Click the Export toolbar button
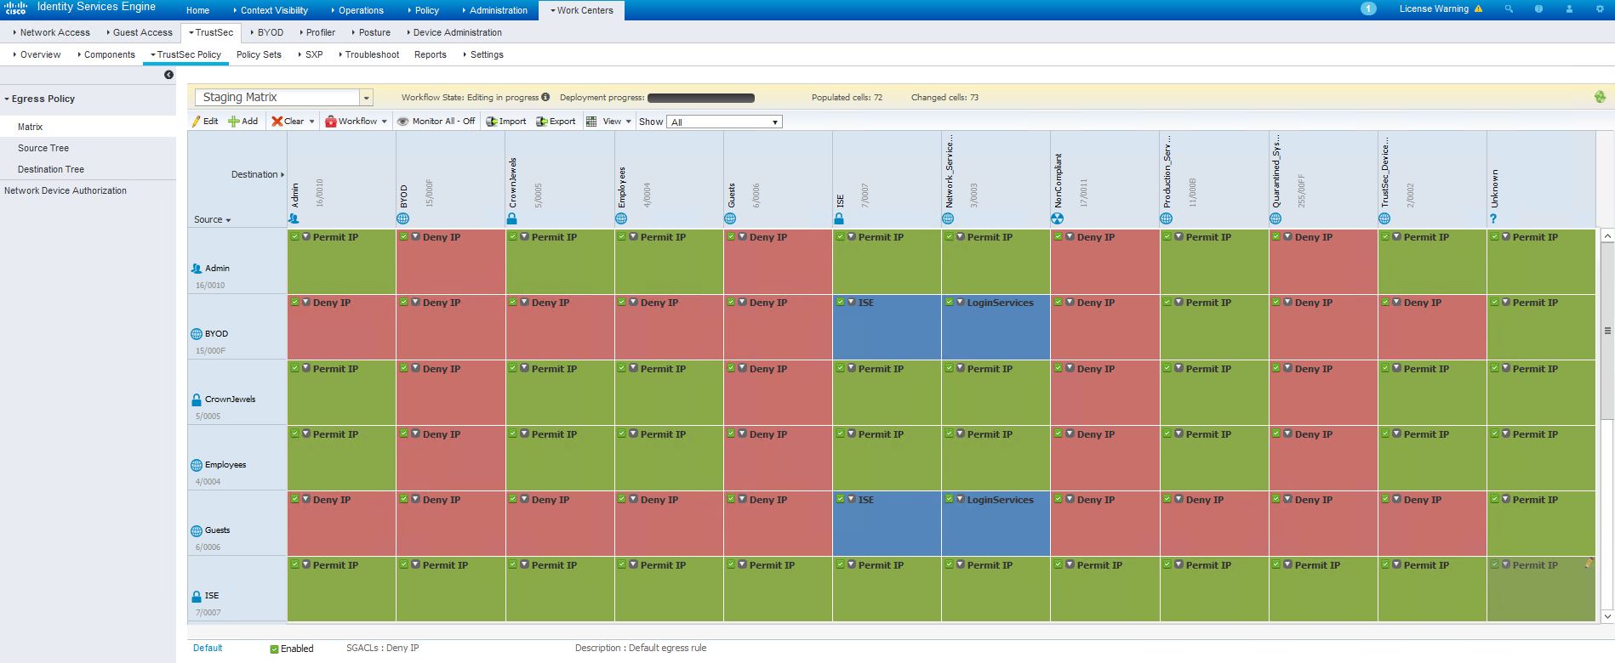This screenshot has height=663, width=1615. 556,122
